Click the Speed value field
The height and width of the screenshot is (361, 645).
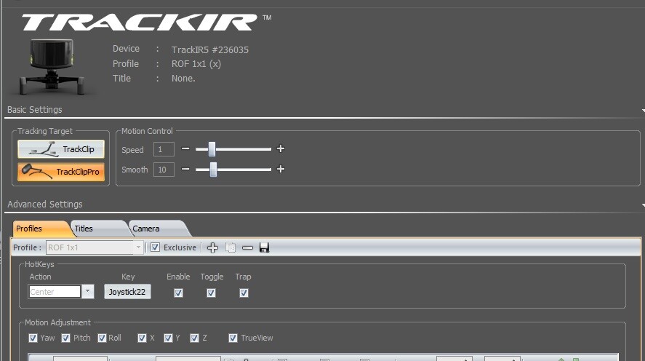click(164, 149)
